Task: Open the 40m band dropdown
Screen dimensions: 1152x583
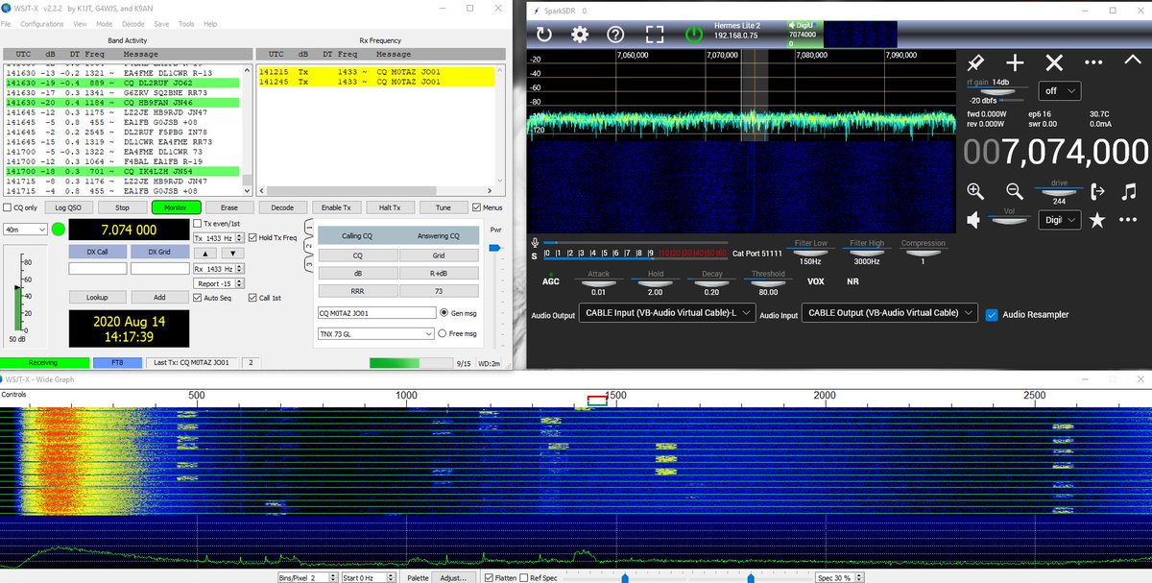Action: coord(25,230)
